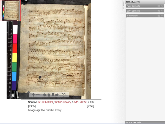Zoom out with the minus icon
This screenshot has width=165, height=124.
(38, 95)
